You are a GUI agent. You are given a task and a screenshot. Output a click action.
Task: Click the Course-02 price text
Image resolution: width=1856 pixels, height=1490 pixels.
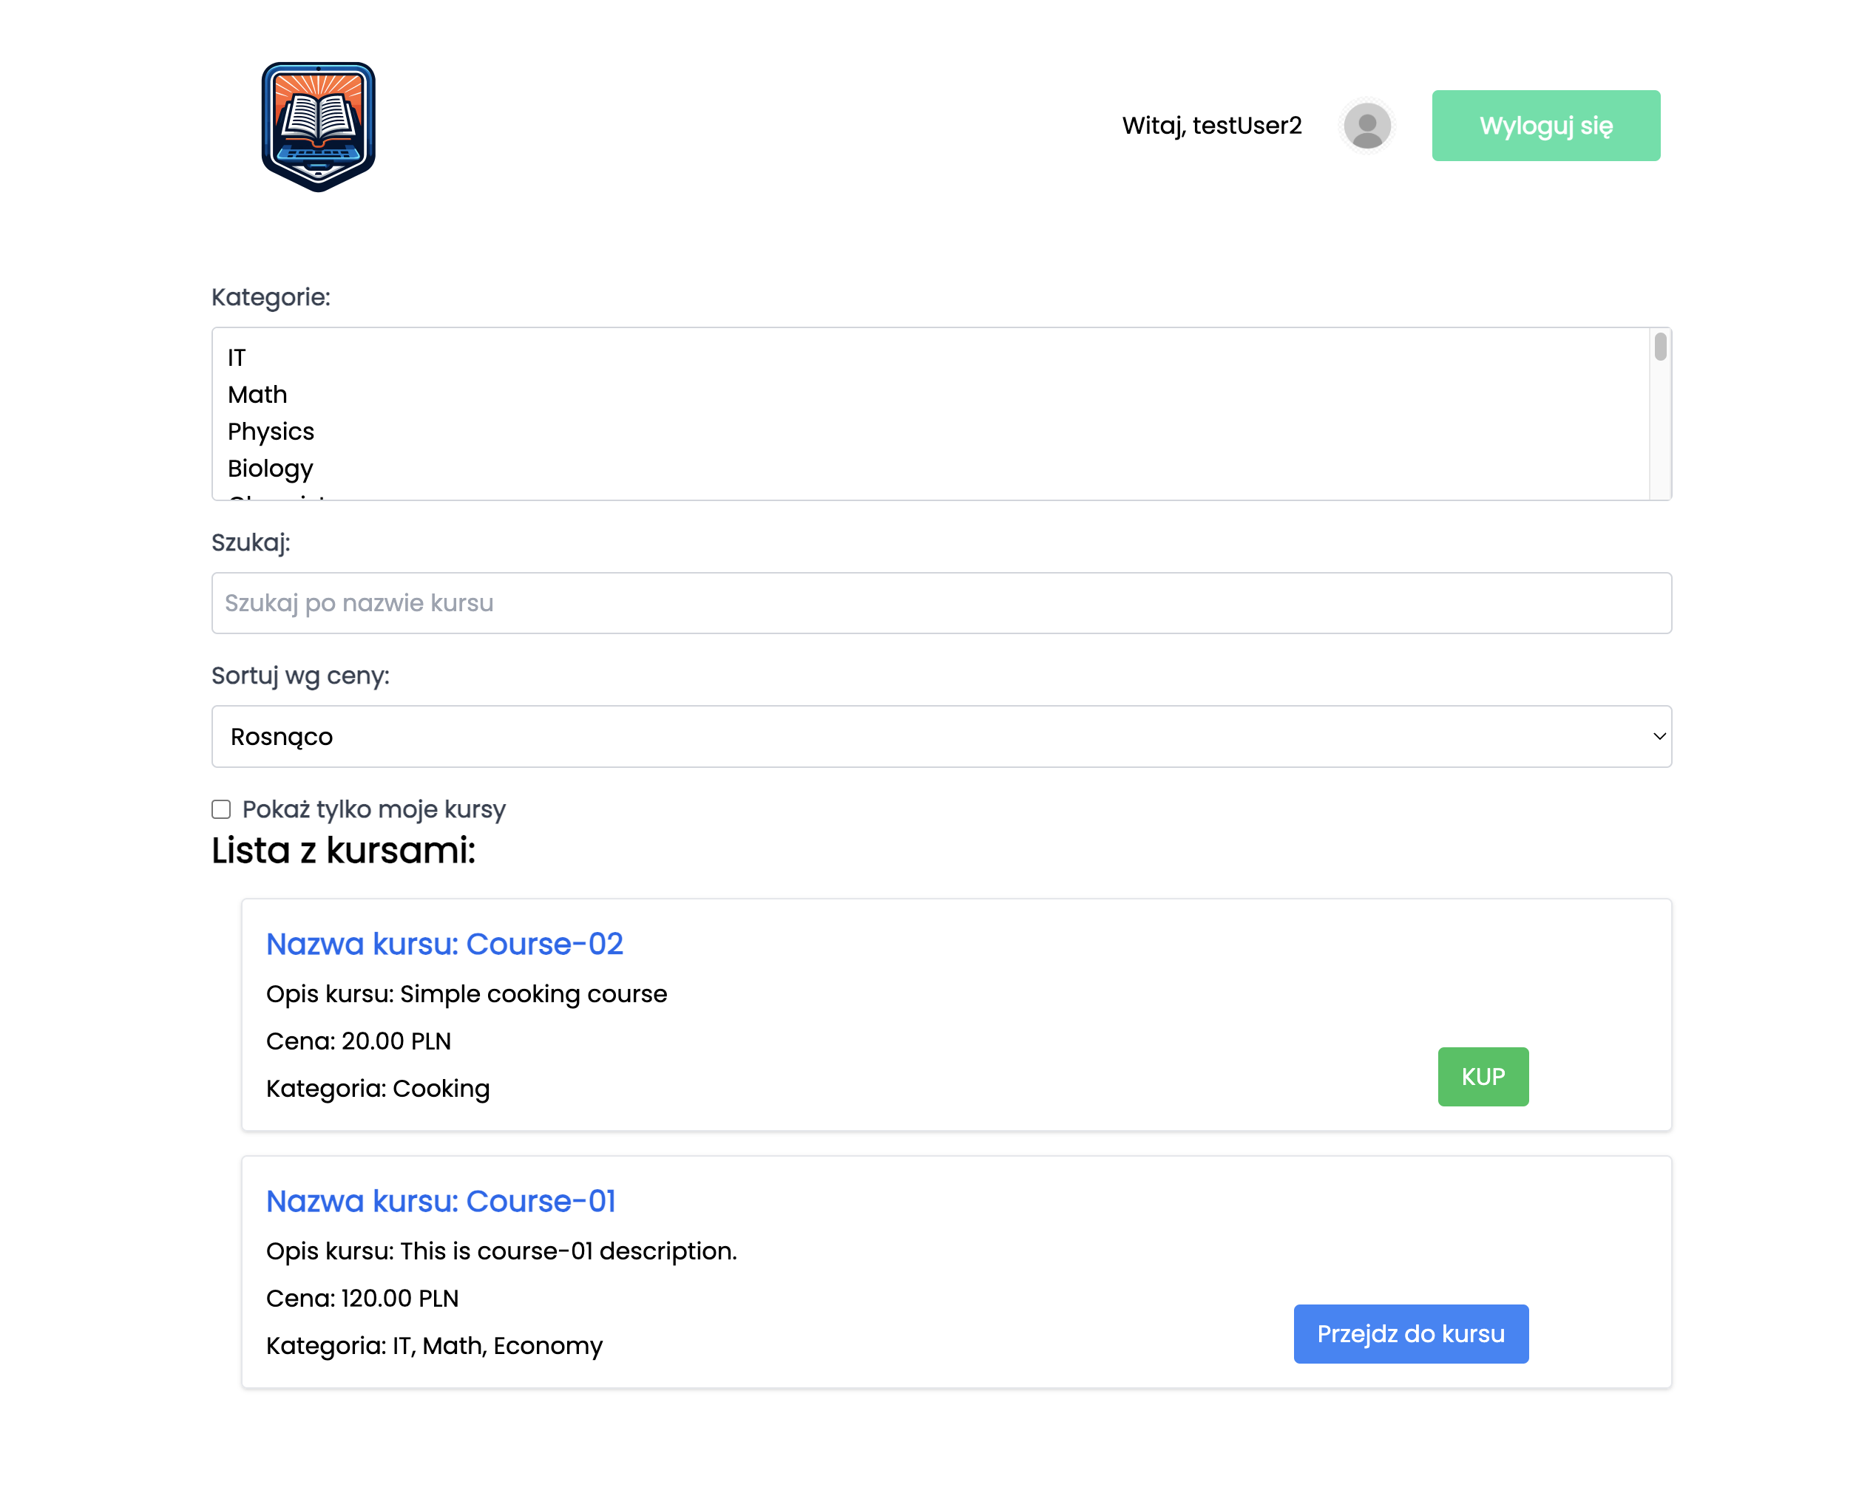click(x=358, y=1042)
